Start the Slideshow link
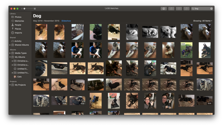 [x=66, y=21]
